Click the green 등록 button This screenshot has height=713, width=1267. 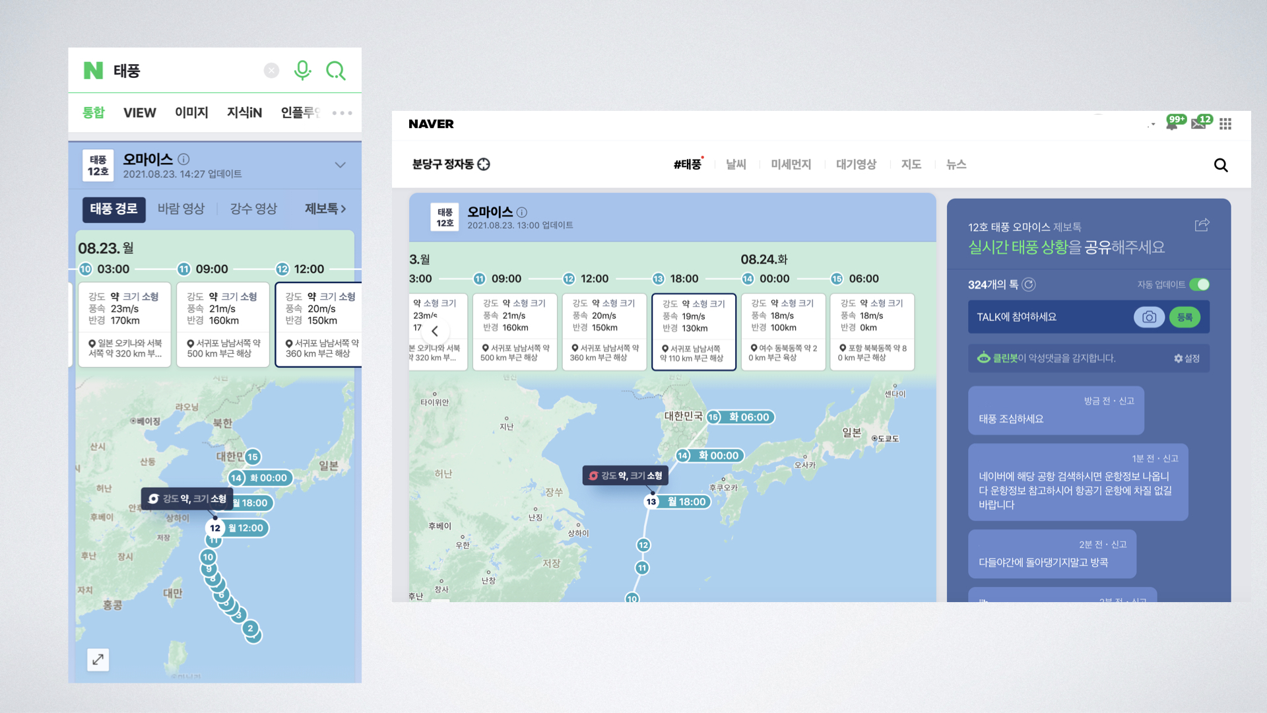tap(1185, 318)
